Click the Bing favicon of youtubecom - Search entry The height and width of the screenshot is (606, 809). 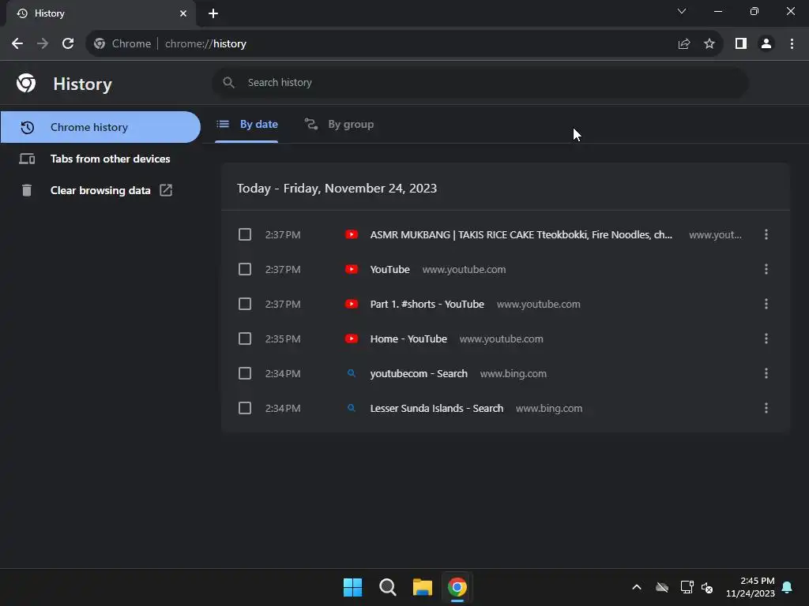[352, 373]
